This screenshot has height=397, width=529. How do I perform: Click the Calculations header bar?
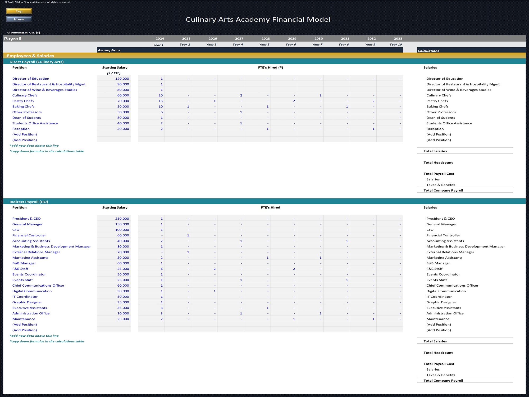[471, 50]
